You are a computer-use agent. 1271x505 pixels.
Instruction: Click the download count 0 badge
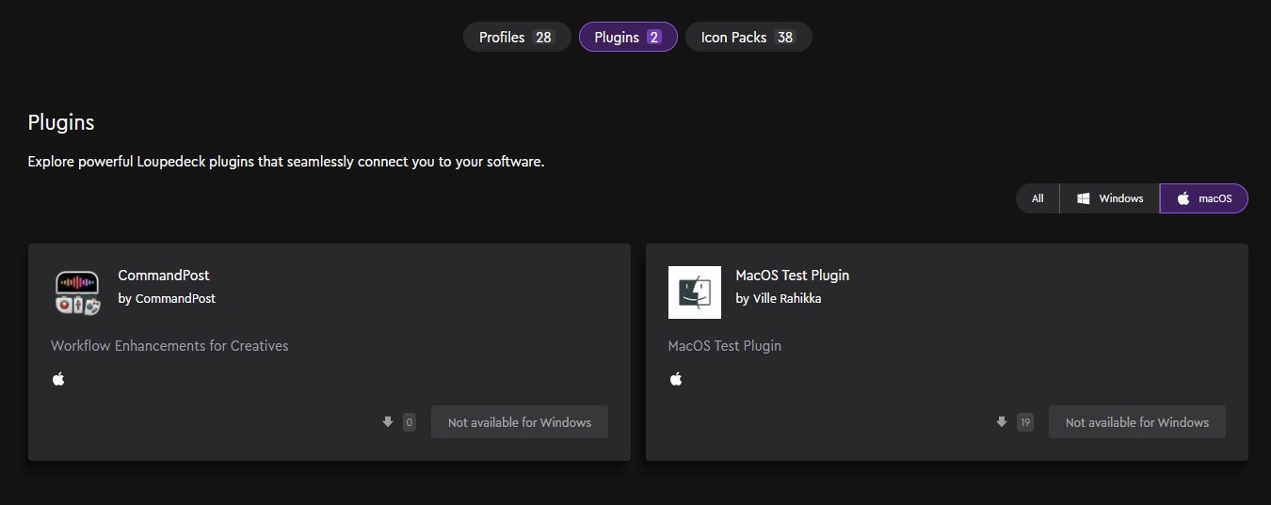(x=409, y=422)
